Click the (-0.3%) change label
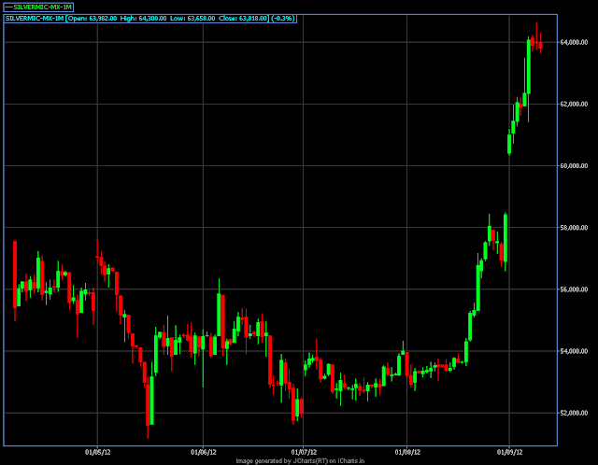 [x=283, y=19]
